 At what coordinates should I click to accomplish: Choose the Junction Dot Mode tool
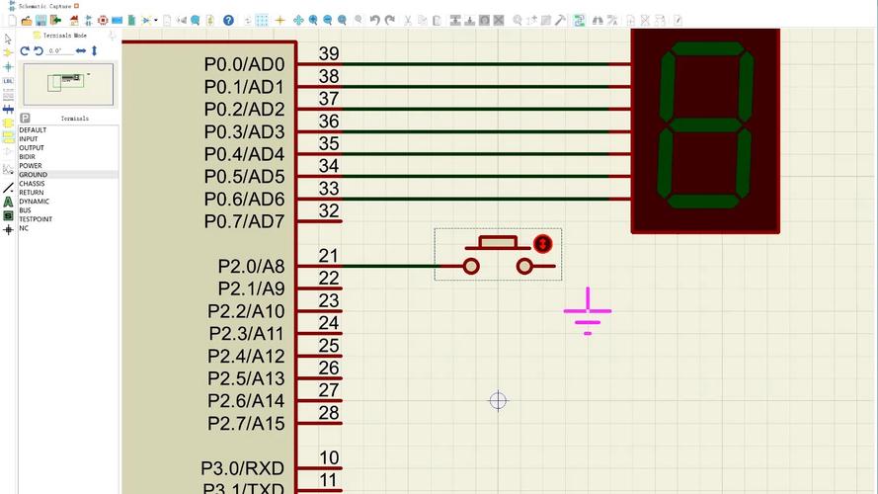(8, 67)
